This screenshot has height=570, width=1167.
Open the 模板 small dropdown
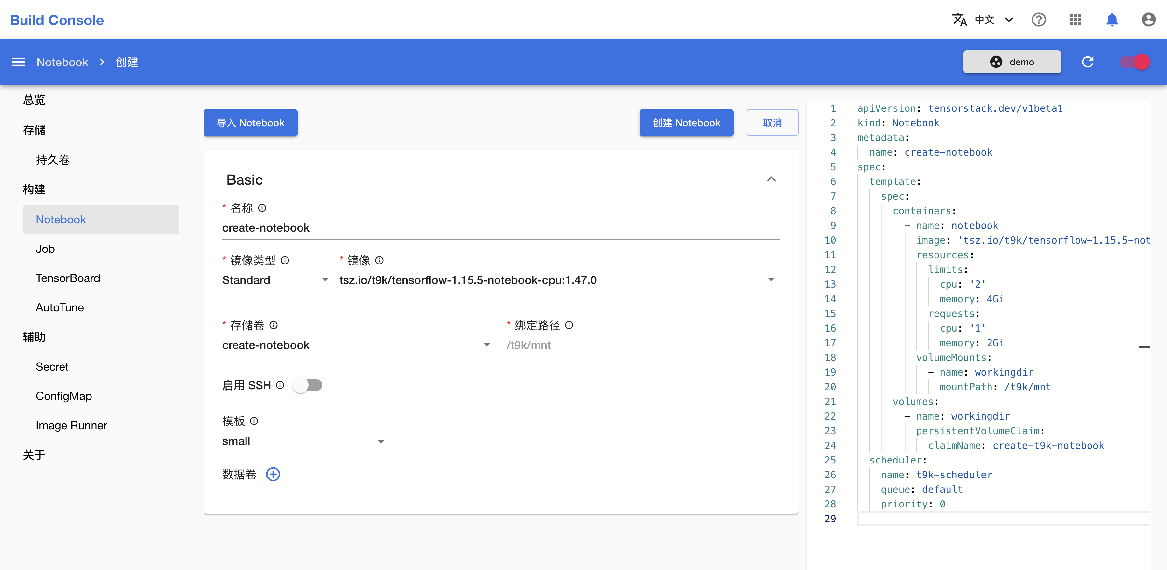[305, 441]
